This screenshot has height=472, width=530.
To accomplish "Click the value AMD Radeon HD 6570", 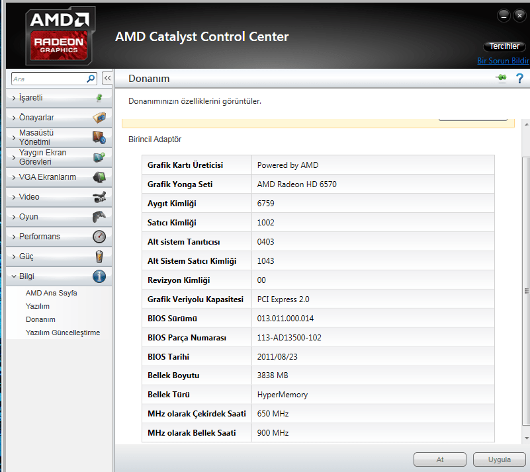I will point(297,184).
